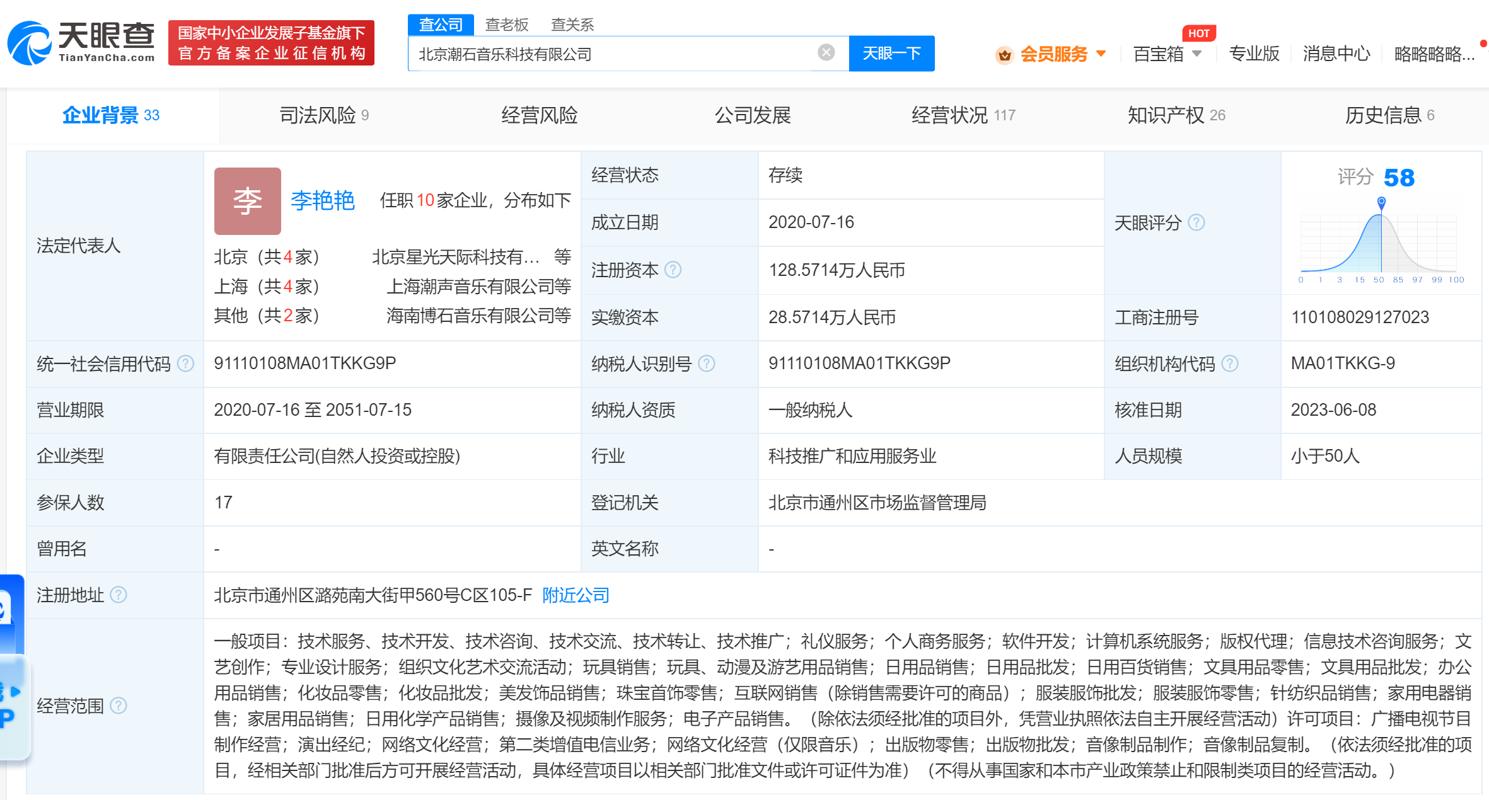Click the 2023-06-08 approval date value
This screenshot has width=1489, height=800.
[1333, 410]
